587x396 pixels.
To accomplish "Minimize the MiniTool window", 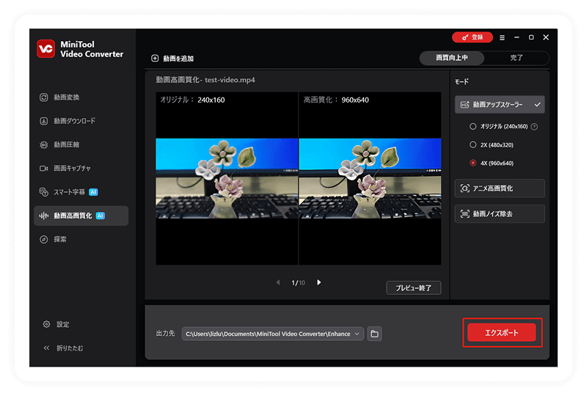I will pyautogui.click(x=517, y=37).
